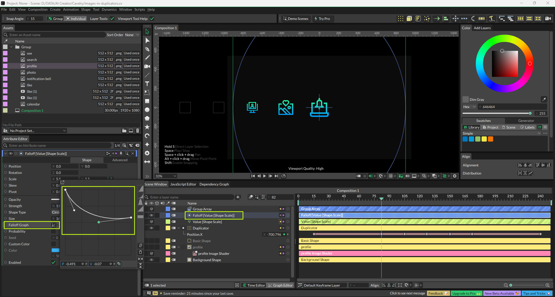Open the Falloff Graph editor icon
Image resolution: width=555 pixels, height=297 pixels.
coord(53,225)
